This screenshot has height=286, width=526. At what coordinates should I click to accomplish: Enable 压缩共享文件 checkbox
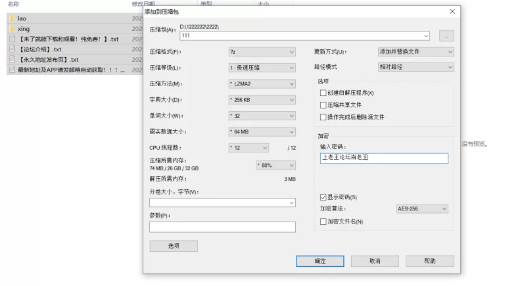point(323,105)
